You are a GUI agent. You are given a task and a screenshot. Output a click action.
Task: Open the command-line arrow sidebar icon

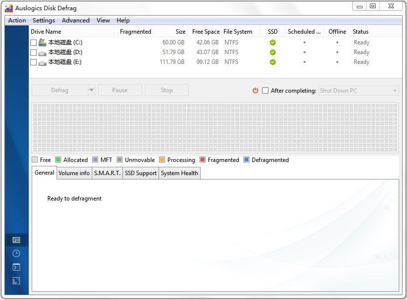pyautogui.click(x=17, y=267)
